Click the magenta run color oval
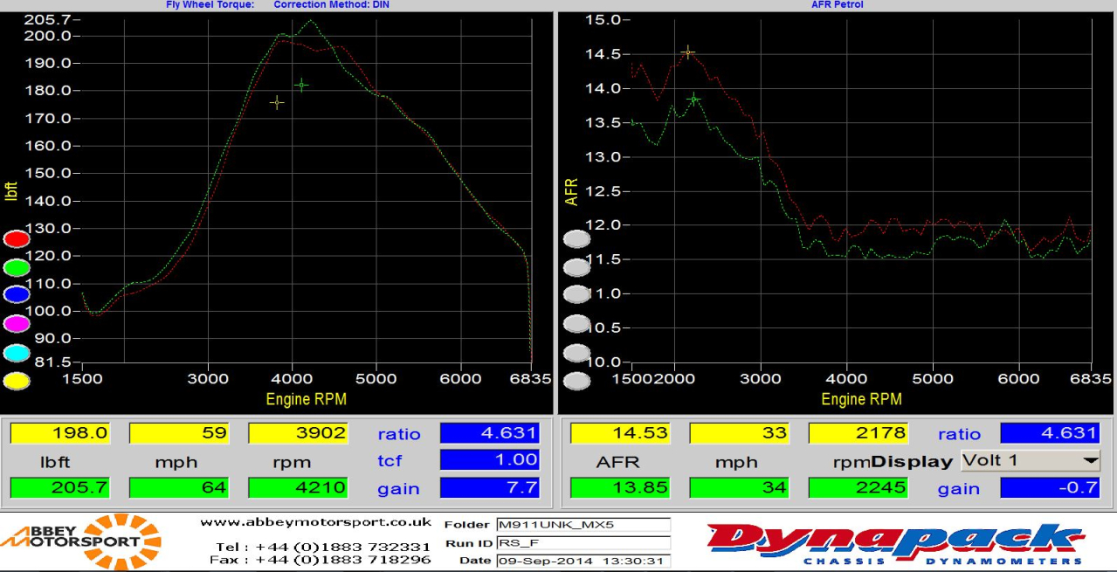Viewport: 1117px width, 572px height. (x=17, y=324)
